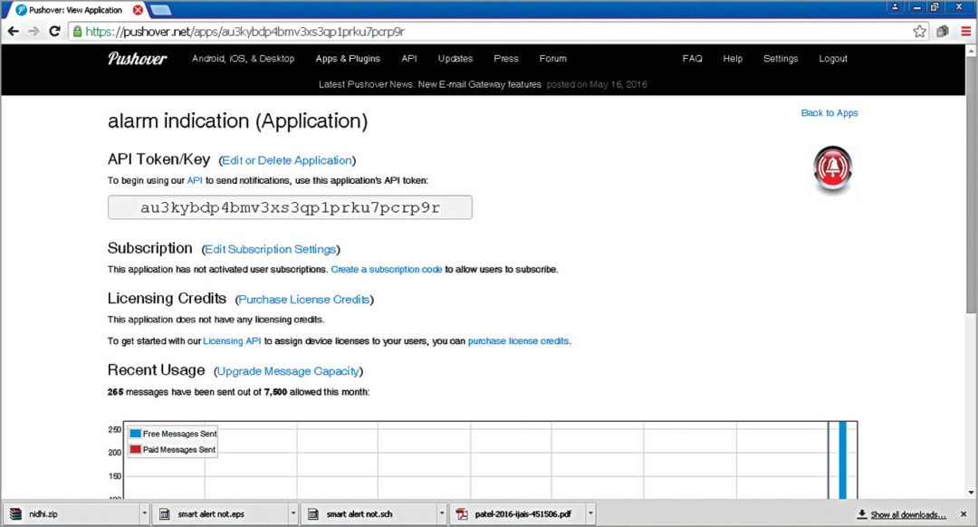Image resolution: width=978 pixels, height=527 pixels.
Task: Open dropdown for patel-2016 PDF download
Action: tap(590, 514)
